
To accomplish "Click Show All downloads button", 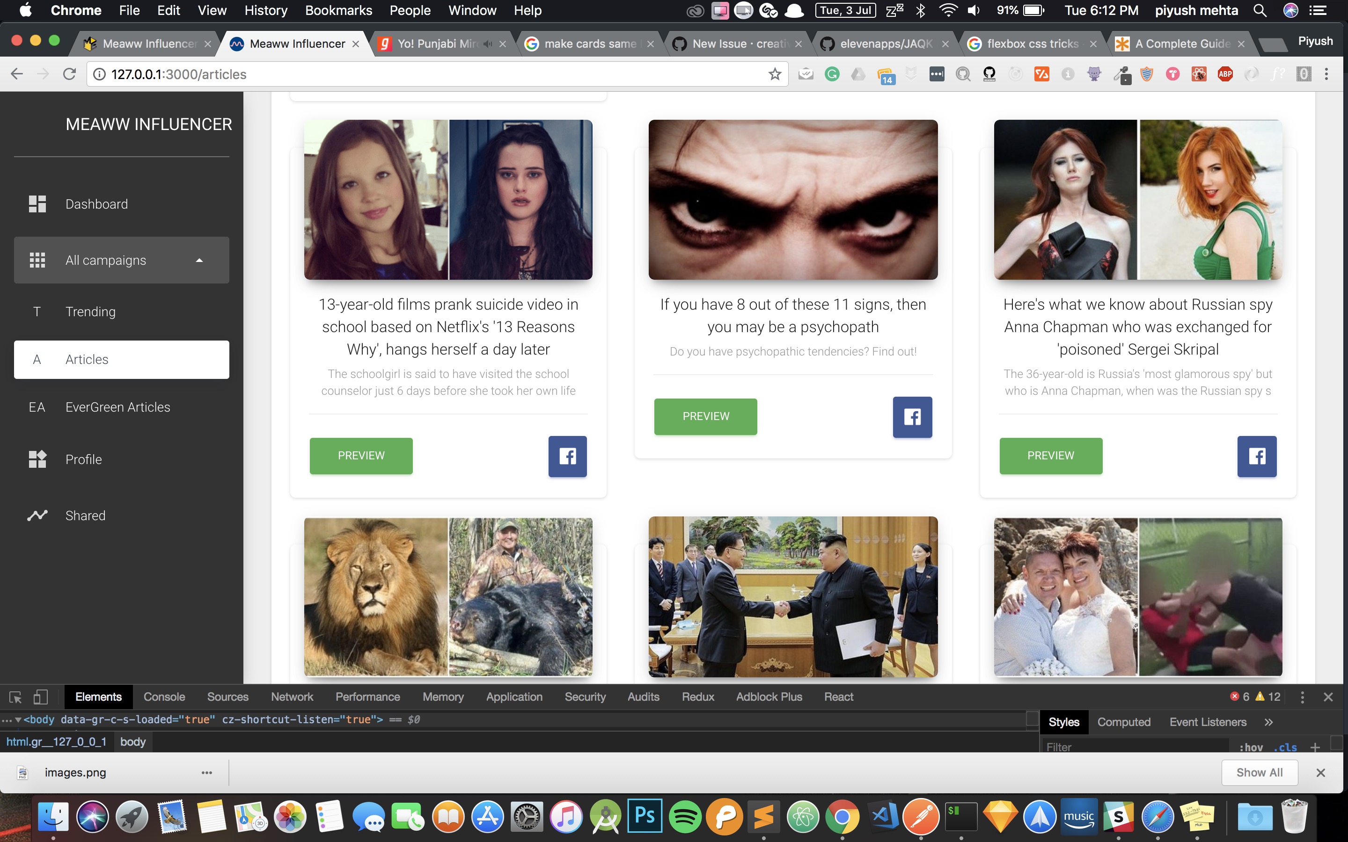I will [x=1259, y=772].
